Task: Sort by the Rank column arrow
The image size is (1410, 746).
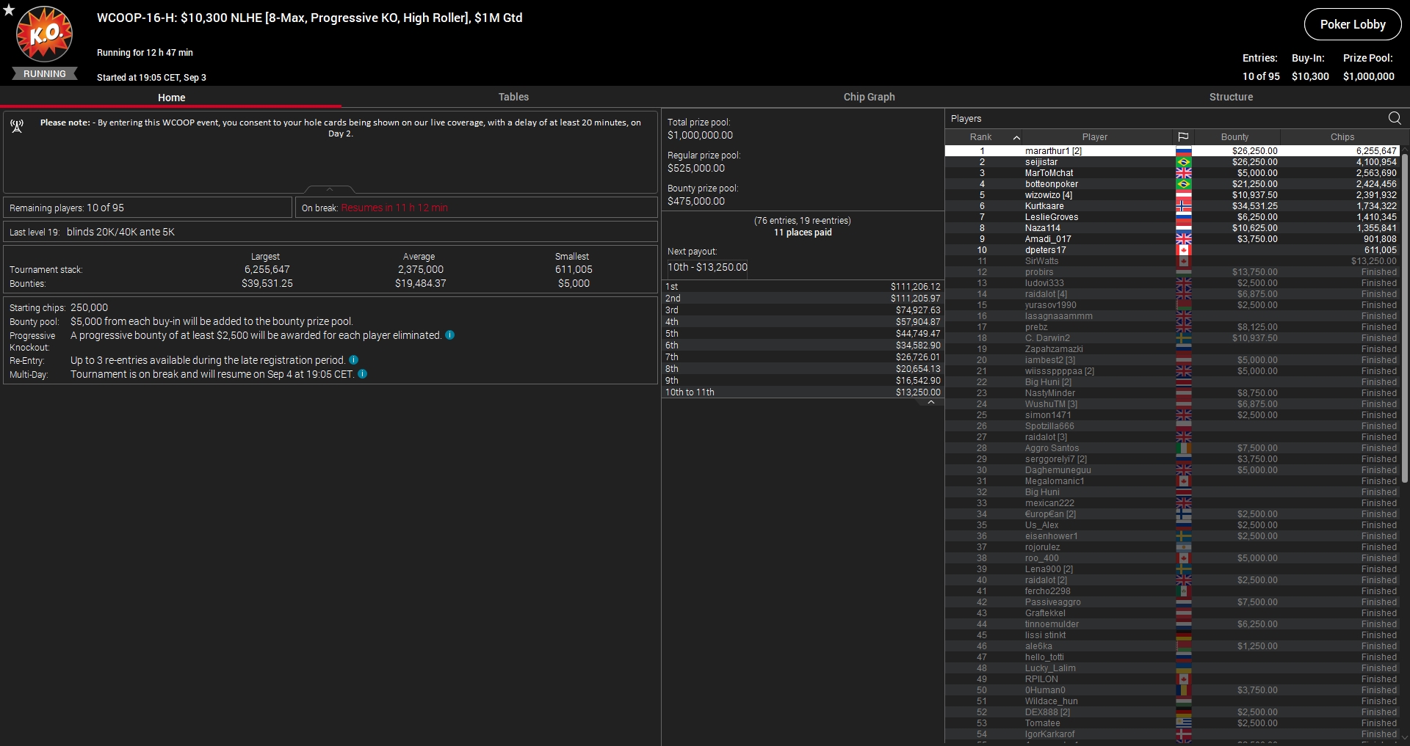Action: (1016, 137)
